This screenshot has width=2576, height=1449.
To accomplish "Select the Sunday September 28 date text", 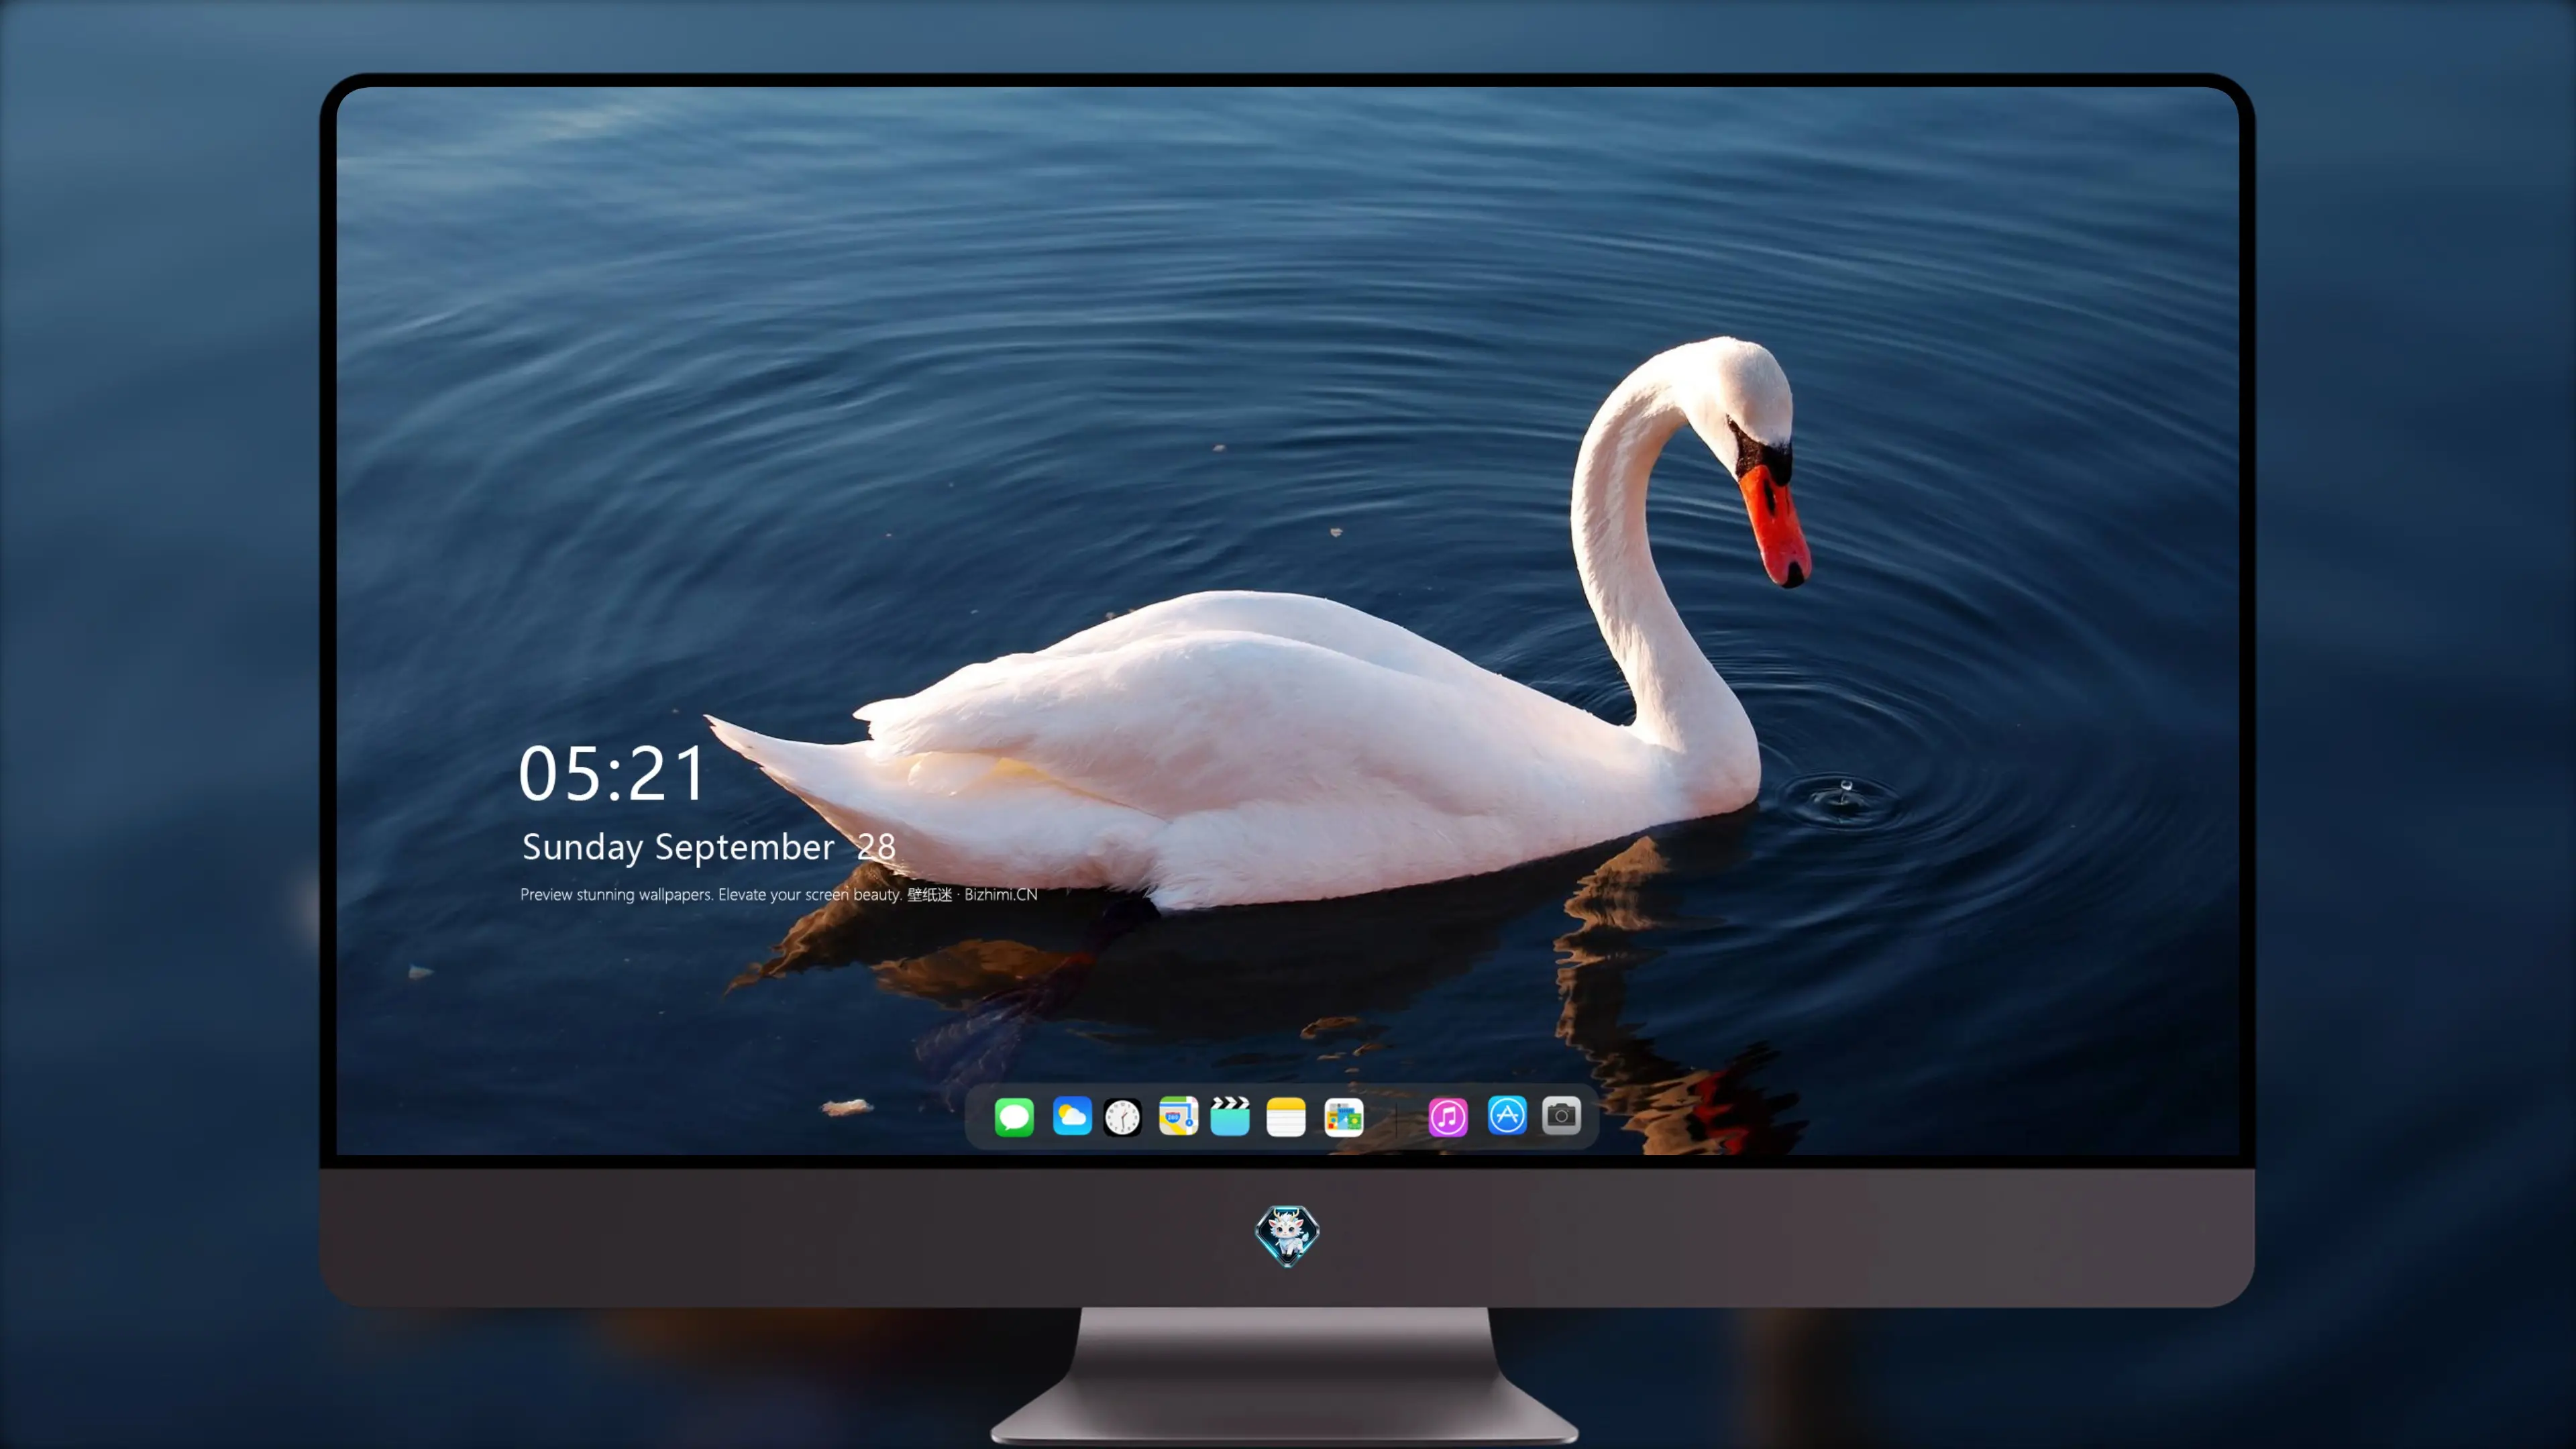I will pyautogui.click(x=709, y=847).
